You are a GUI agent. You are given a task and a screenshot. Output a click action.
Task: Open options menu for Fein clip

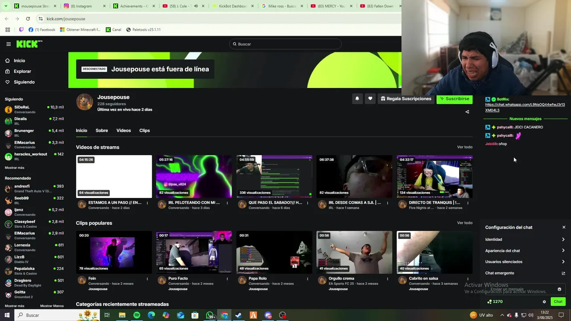147,279
